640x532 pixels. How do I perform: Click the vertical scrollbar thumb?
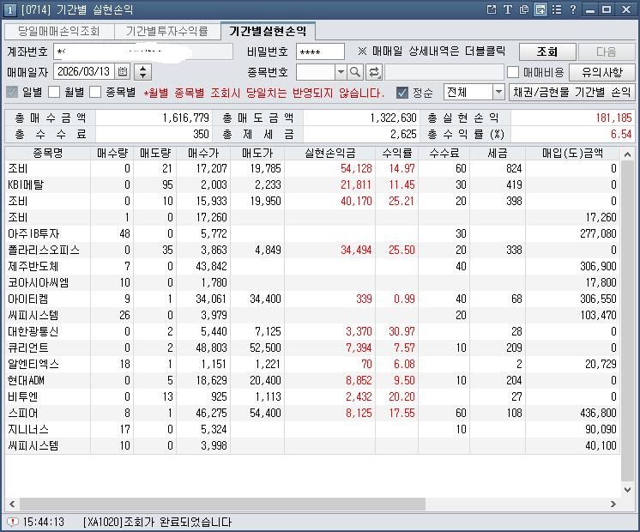[x=627, y=321]
